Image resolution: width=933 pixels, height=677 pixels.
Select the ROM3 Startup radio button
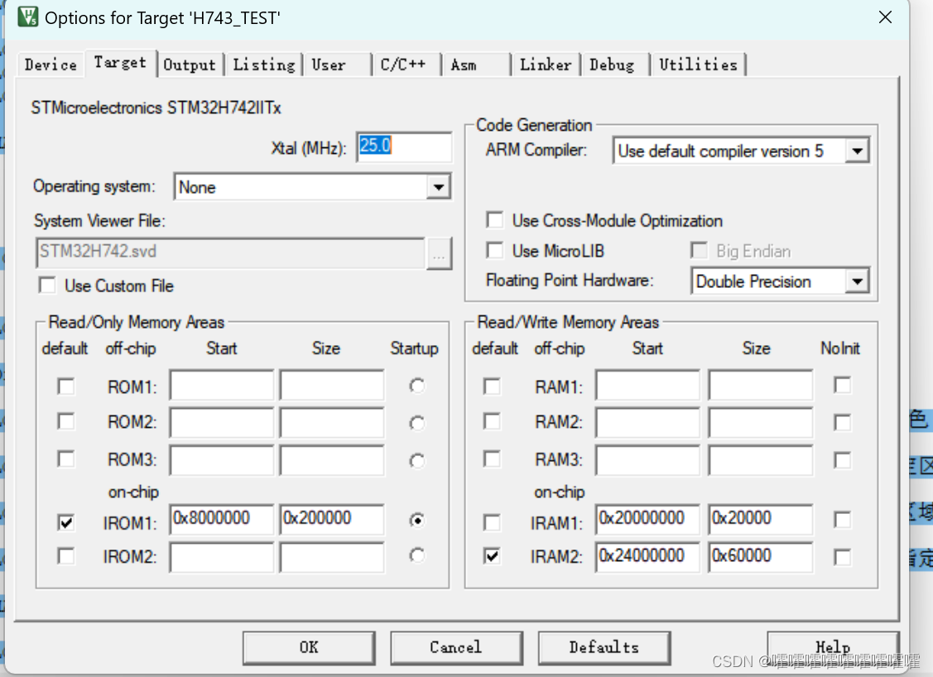coord(417,461)
